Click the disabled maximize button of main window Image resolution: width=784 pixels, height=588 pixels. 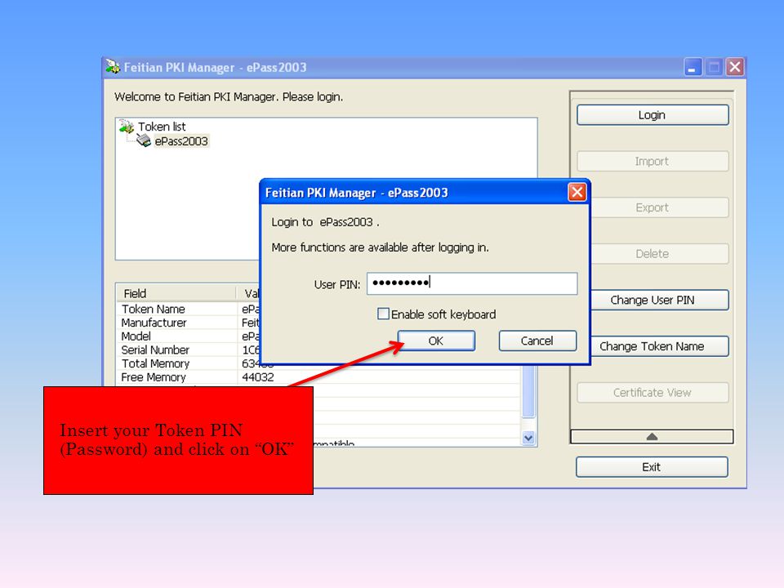[714, 67]
